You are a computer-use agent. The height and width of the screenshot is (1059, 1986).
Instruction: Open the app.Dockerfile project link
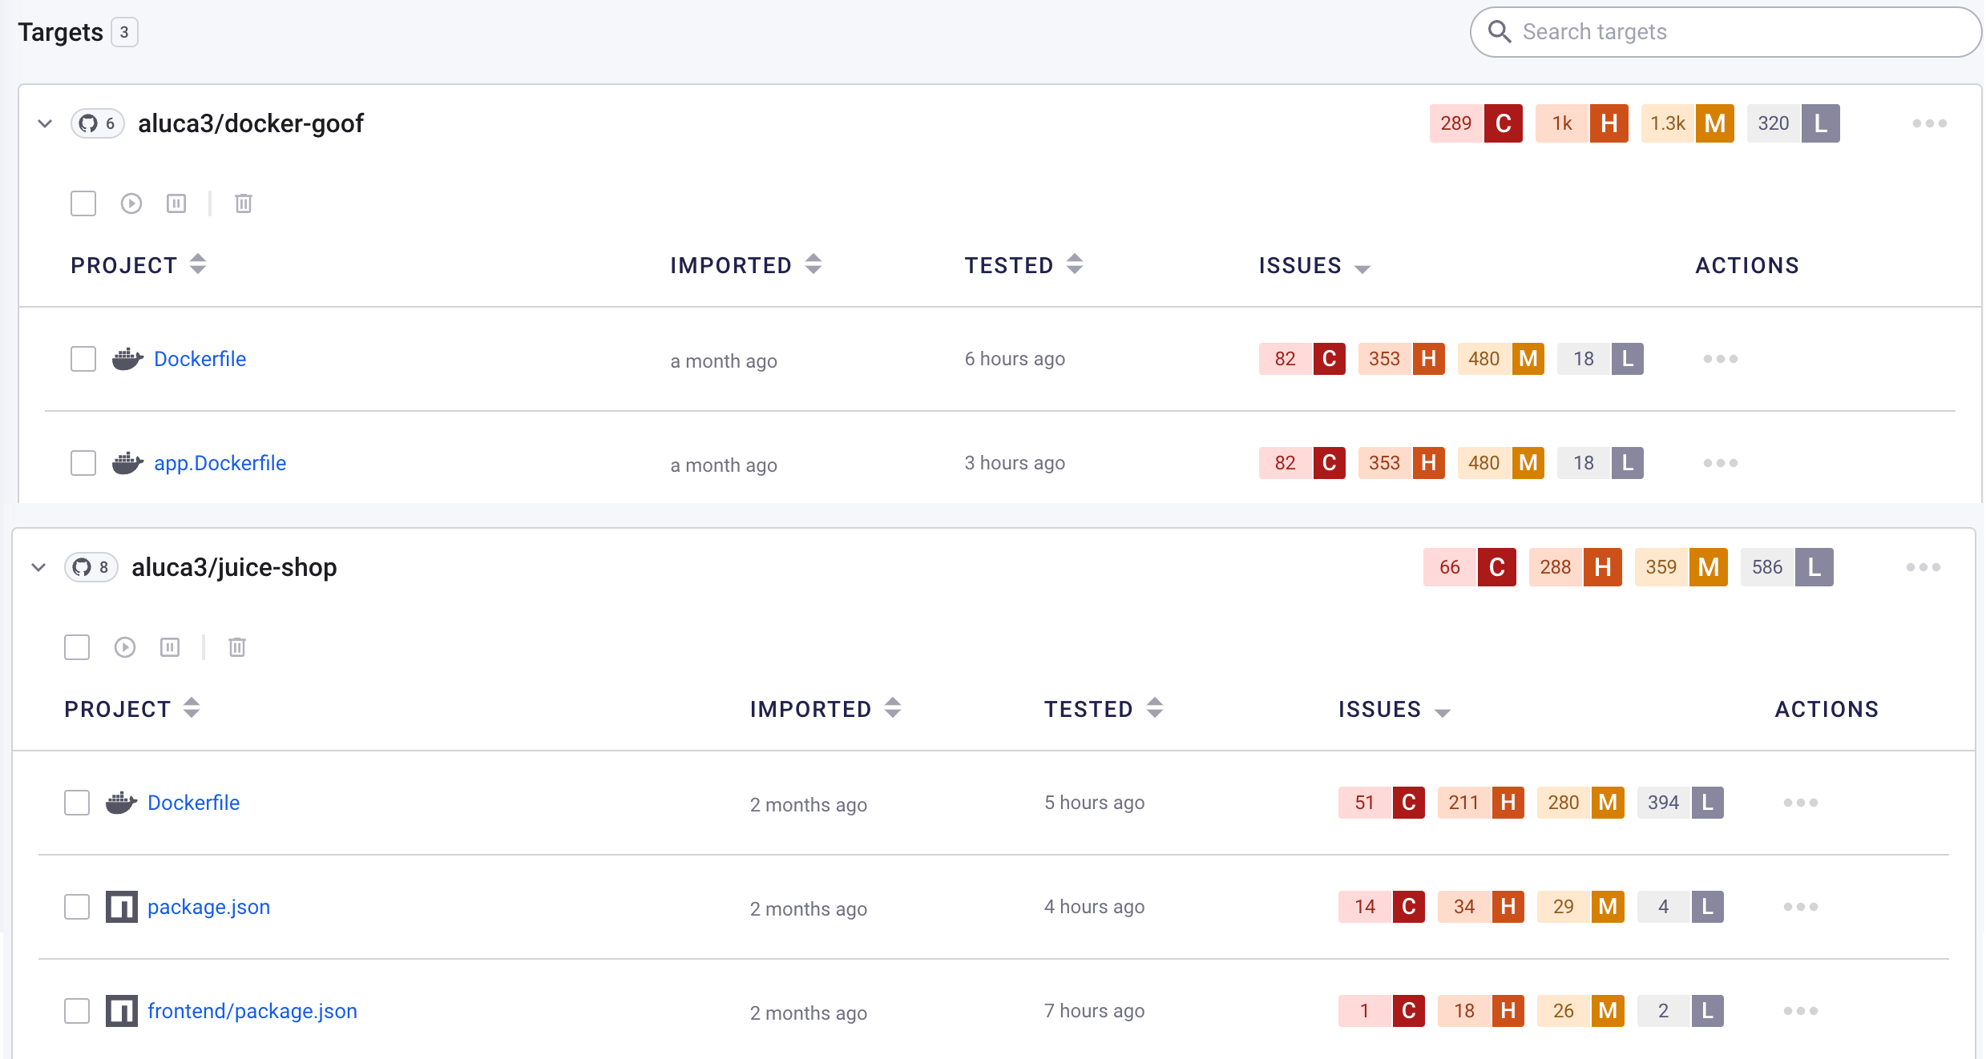[220, 463]
